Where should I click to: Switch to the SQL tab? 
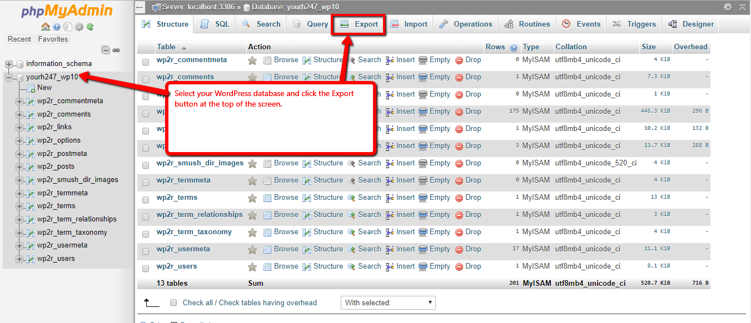(215, 24)
